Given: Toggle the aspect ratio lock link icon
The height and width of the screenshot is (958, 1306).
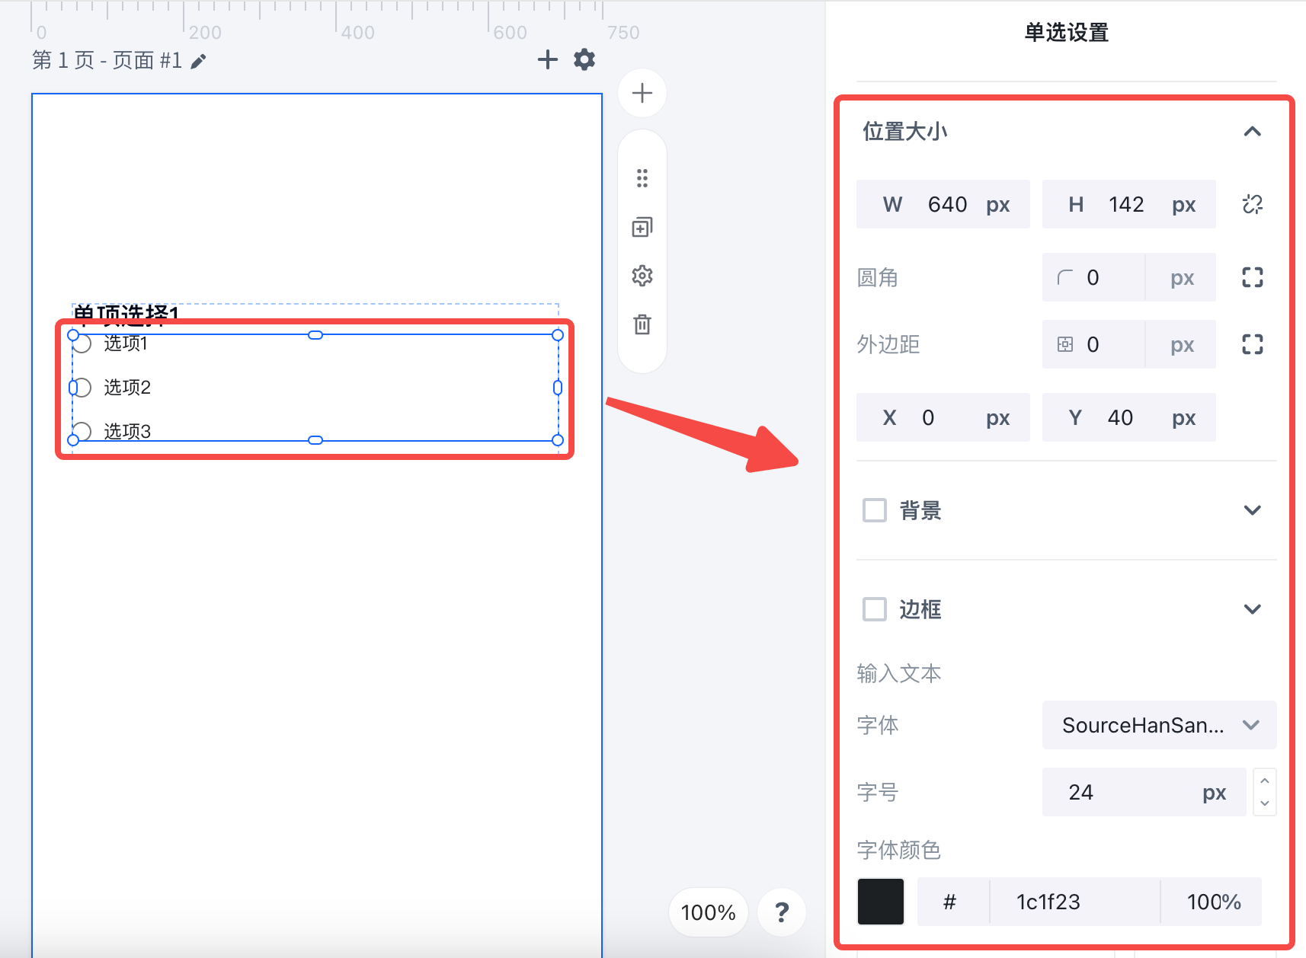Looking at the screenshot, I should [x=1253, y=204].
